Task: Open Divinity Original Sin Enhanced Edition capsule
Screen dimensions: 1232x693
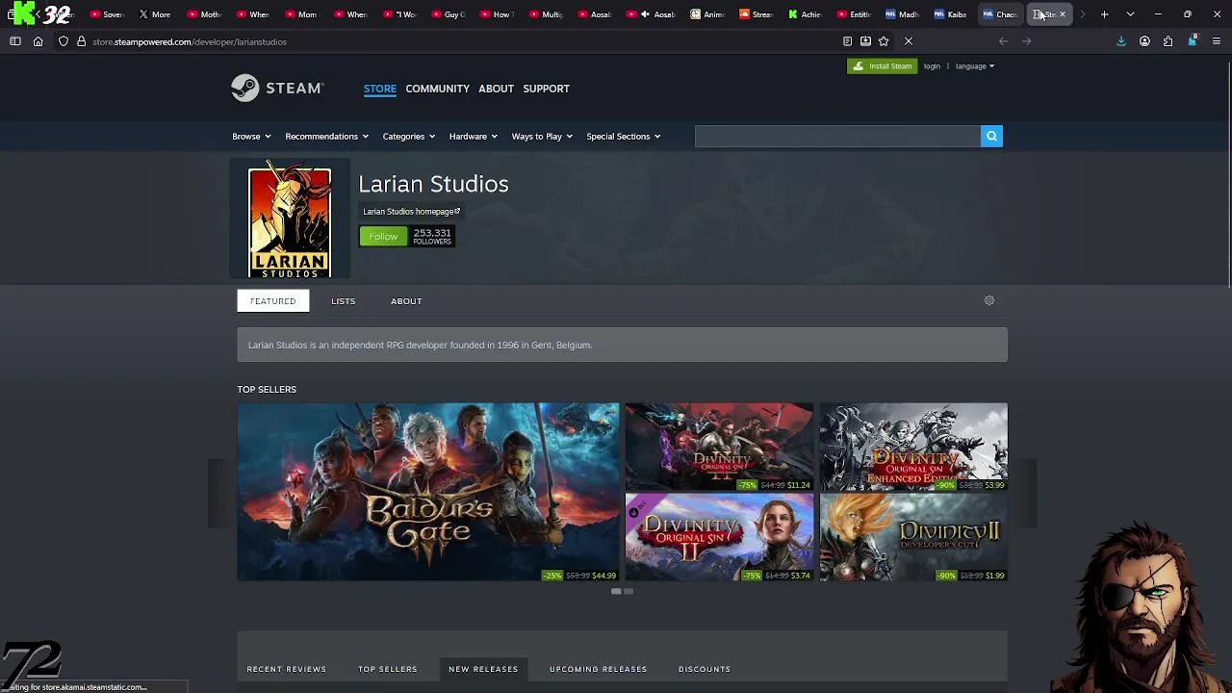Action: click(913, 447)
